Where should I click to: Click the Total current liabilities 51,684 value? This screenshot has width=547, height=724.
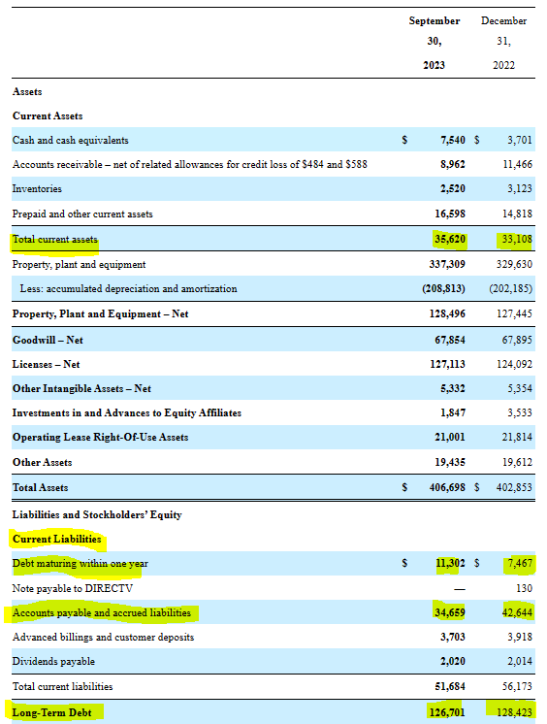tap(450, 687)
